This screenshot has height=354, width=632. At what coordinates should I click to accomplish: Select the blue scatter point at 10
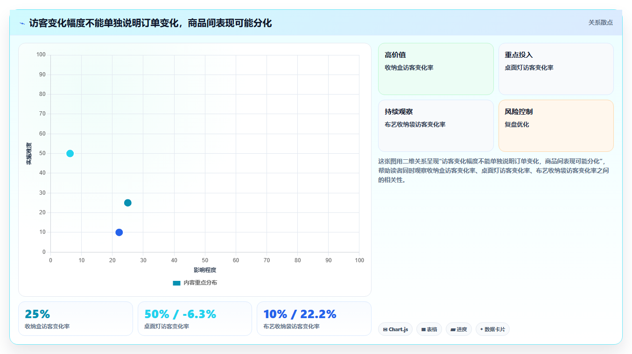(119, 232)
